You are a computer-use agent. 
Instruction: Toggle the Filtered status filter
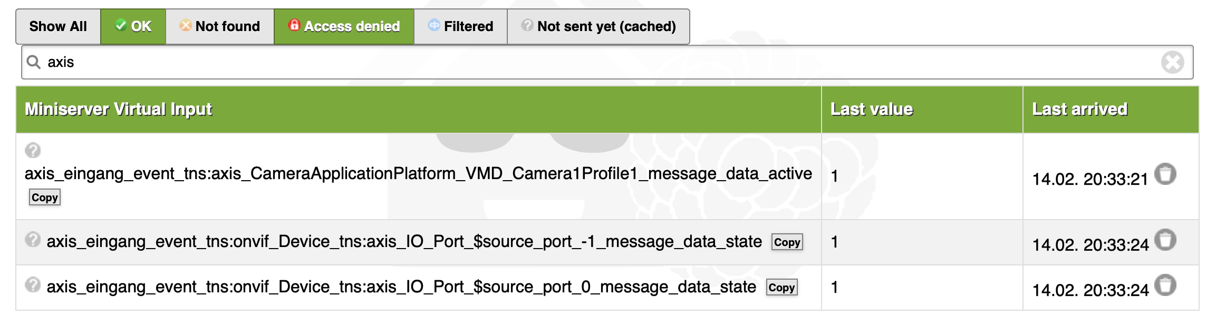point(460,26)
